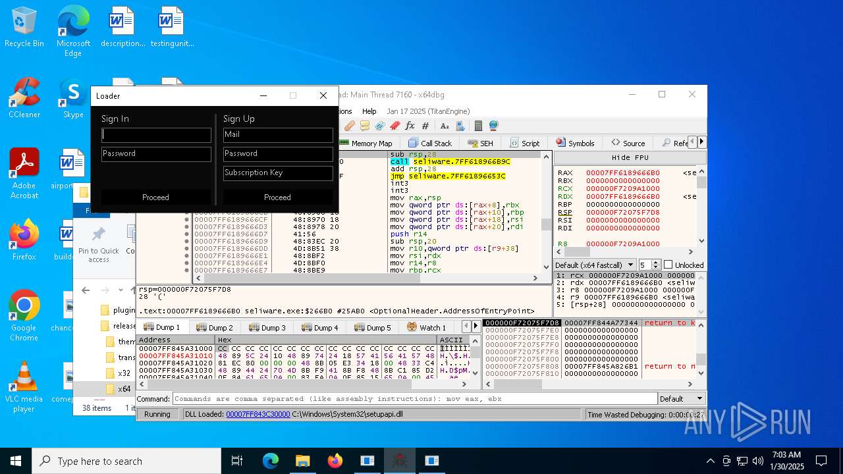Select Dump 1 tab
The height and width of the screenshot is (474, 843).
point(162,327)
